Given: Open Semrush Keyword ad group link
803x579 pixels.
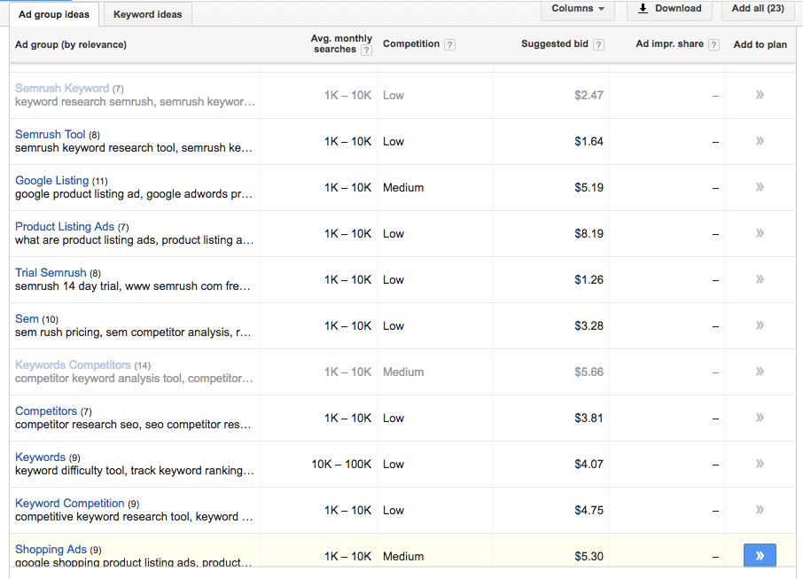Looking at the screenshot, I should tap(62, 88).
